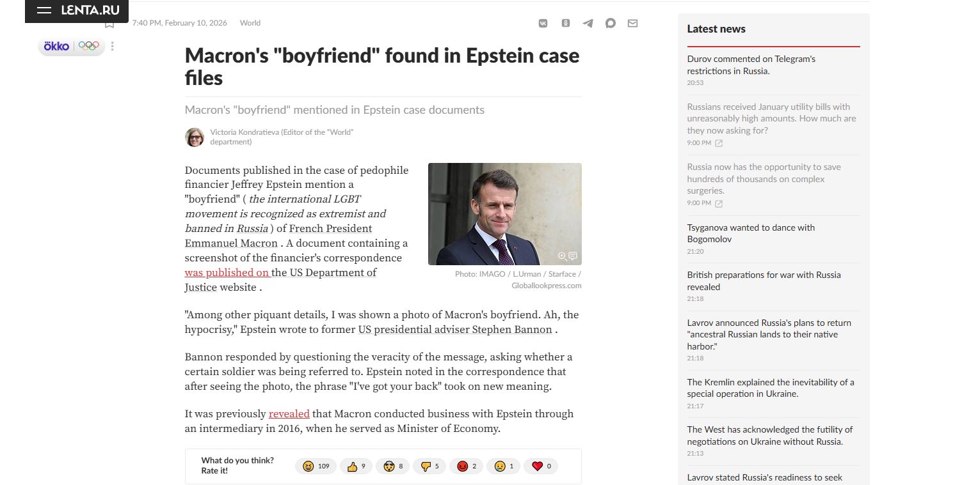The height and width of the screenshot is (485, 962).
Task: Open the hamburger menu beside LENTA.RU
Action: [44, 10]
